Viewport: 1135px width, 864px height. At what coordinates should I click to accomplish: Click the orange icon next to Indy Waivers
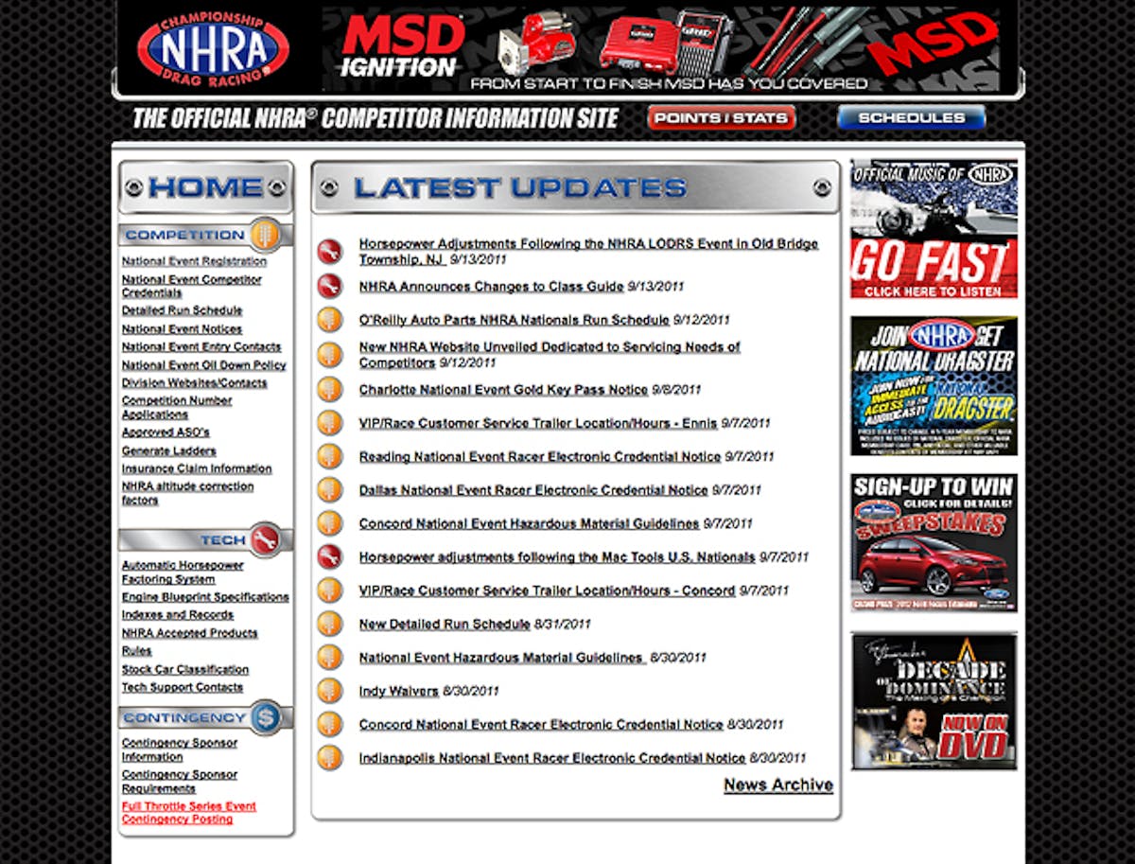click(329, 691)
